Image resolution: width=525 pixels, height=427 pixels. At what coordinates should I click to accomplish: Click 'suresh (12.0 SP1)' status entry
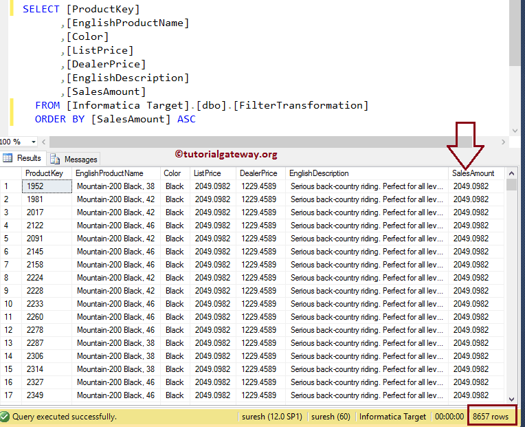tap(272, 417)
